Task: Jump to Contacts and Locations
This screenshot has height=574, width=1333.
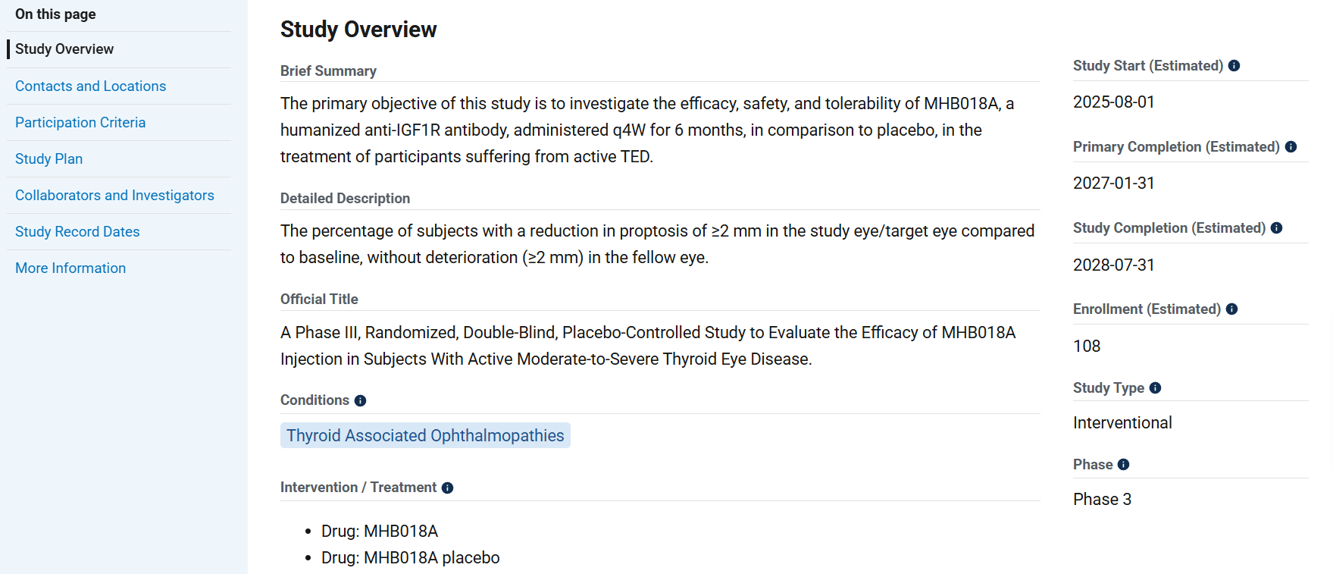Action: tap(90, 86)
